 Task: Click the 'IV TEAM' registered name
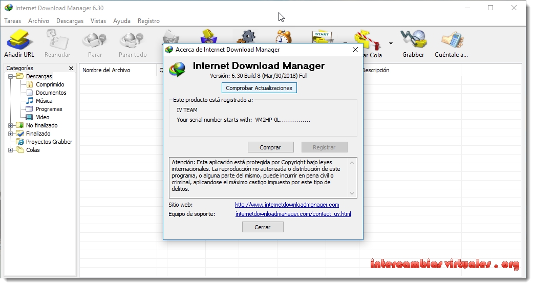pos(187,110)
